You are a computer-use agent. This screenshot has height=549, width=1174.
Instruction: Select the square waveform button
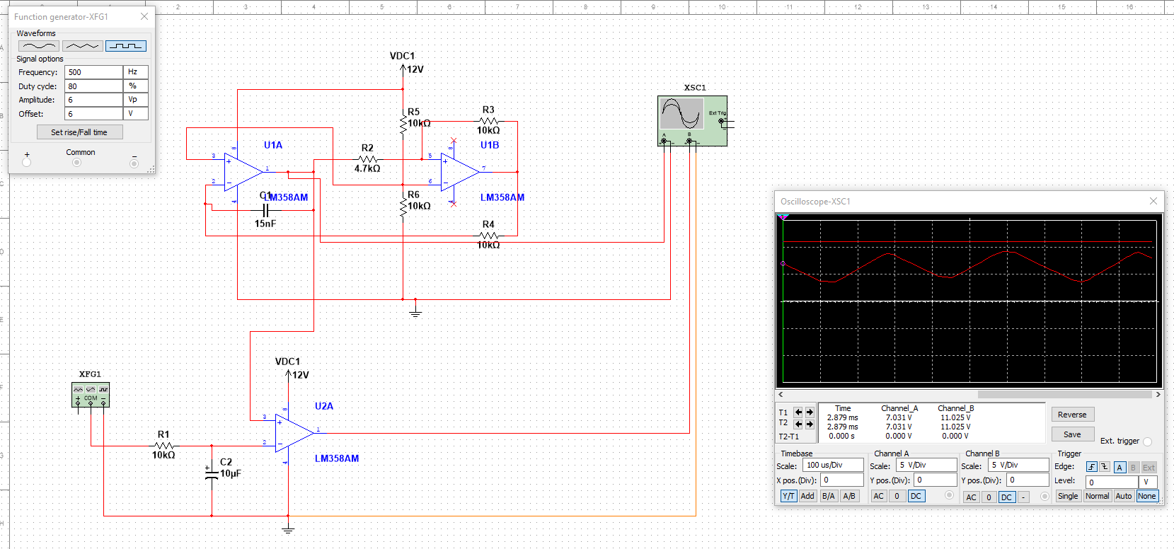(x=126, y=46)
